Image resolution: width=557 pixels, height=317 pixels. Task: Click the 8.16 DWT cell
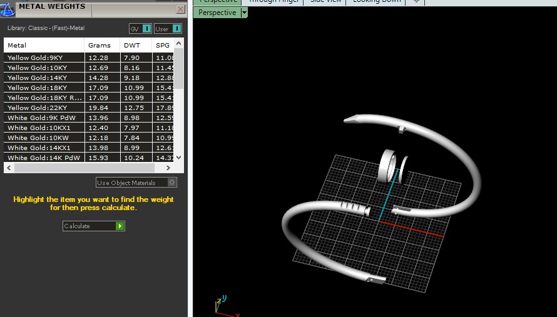pos(136,68)
